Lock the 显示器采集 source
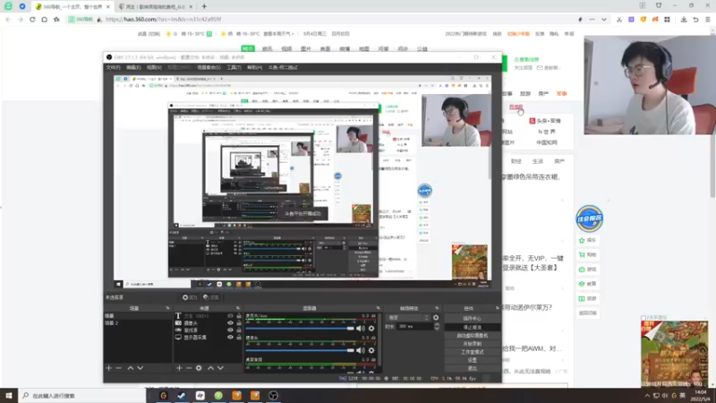716x403 pixels. click(239, 338)
